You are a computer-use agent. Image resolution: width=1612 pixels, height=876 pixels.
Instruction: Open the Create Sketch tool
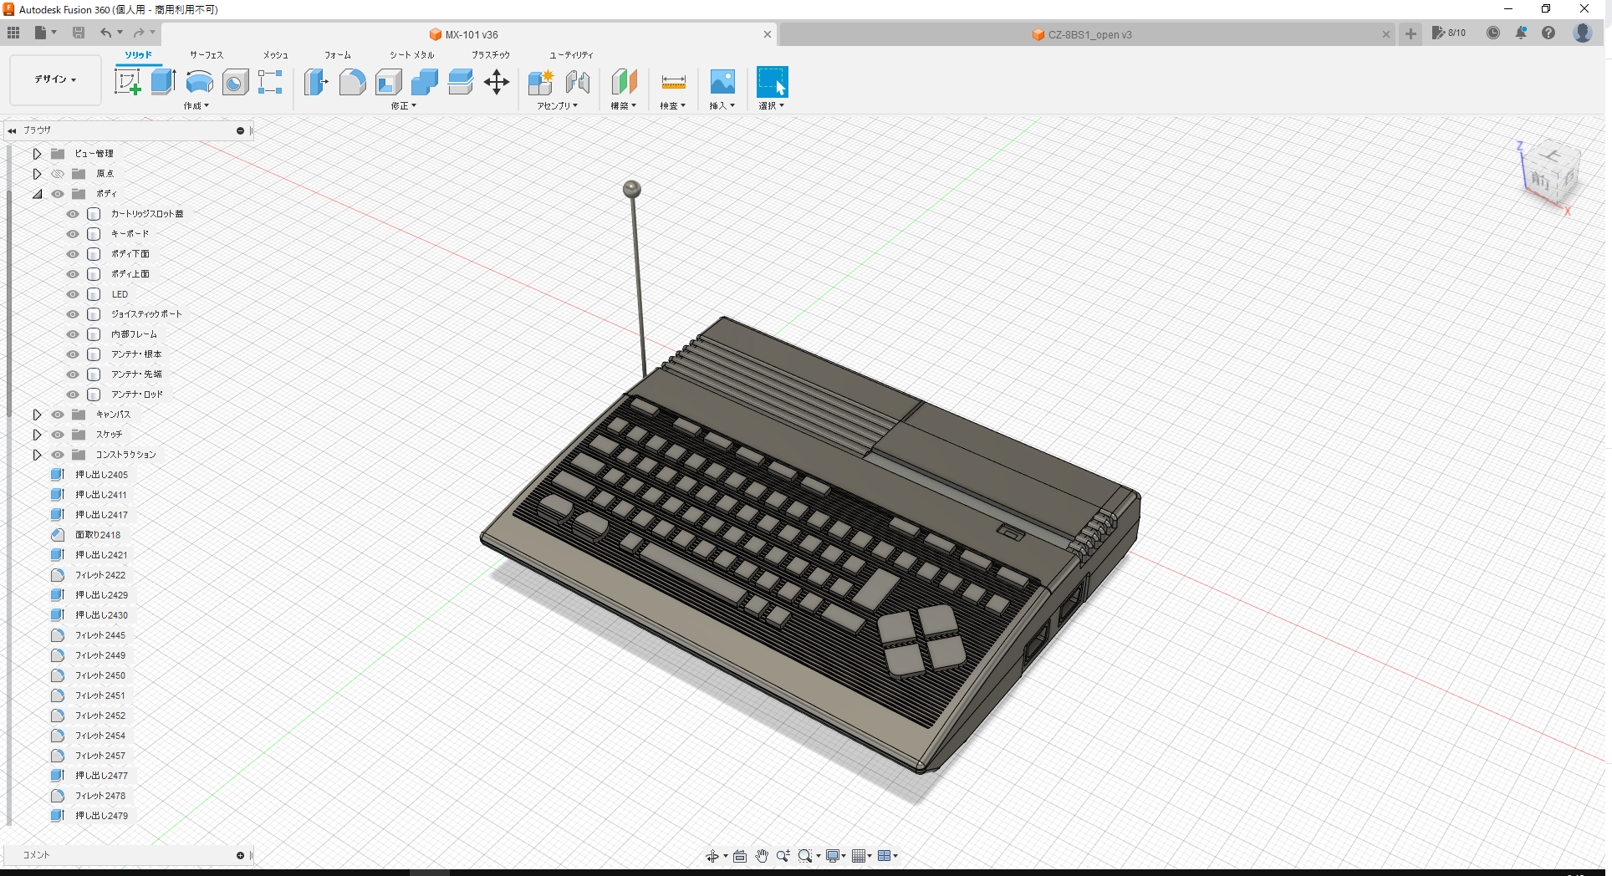pos(128,82)
